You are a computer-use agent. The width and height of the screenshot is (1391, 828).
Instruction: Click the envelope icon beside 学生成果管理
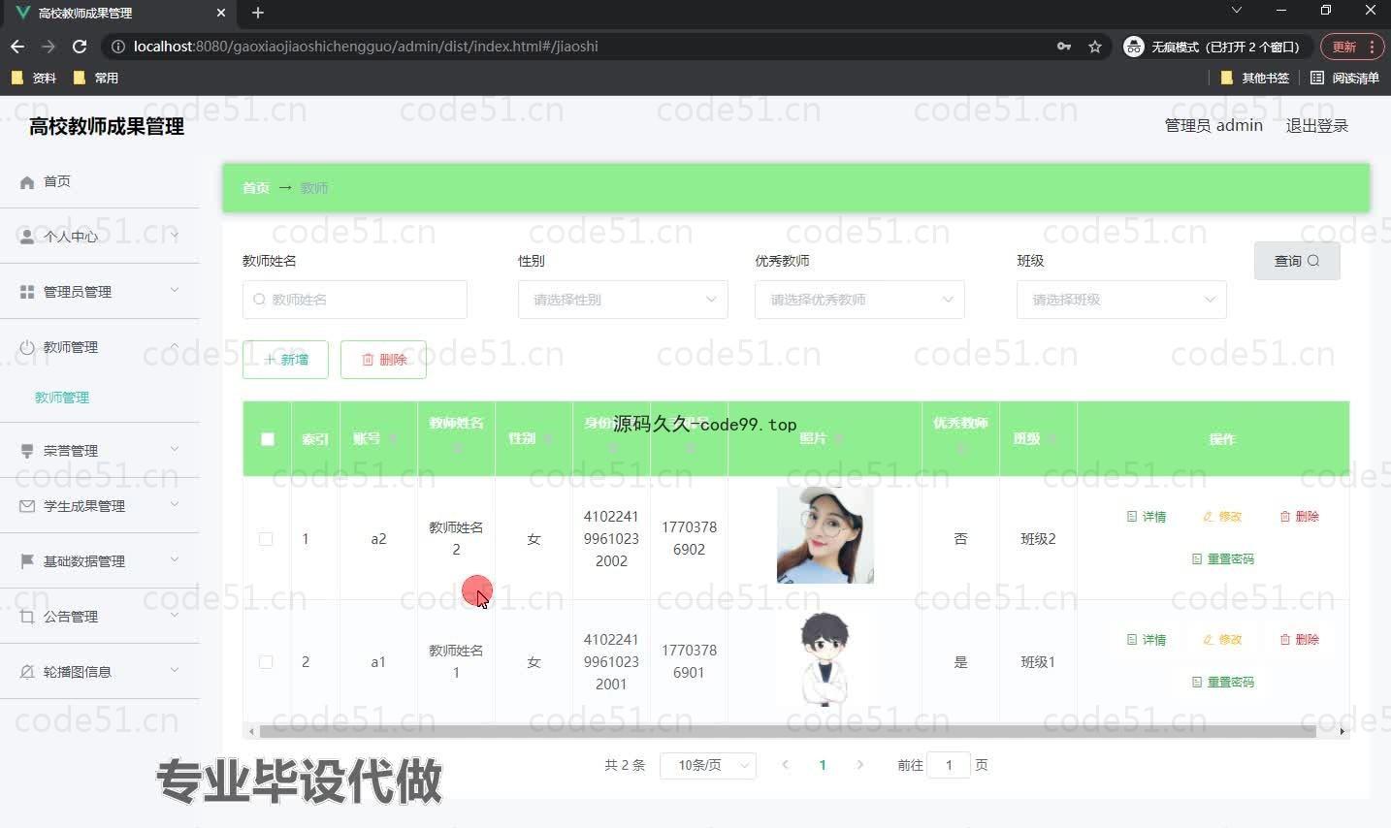click(x=27, y=506)
